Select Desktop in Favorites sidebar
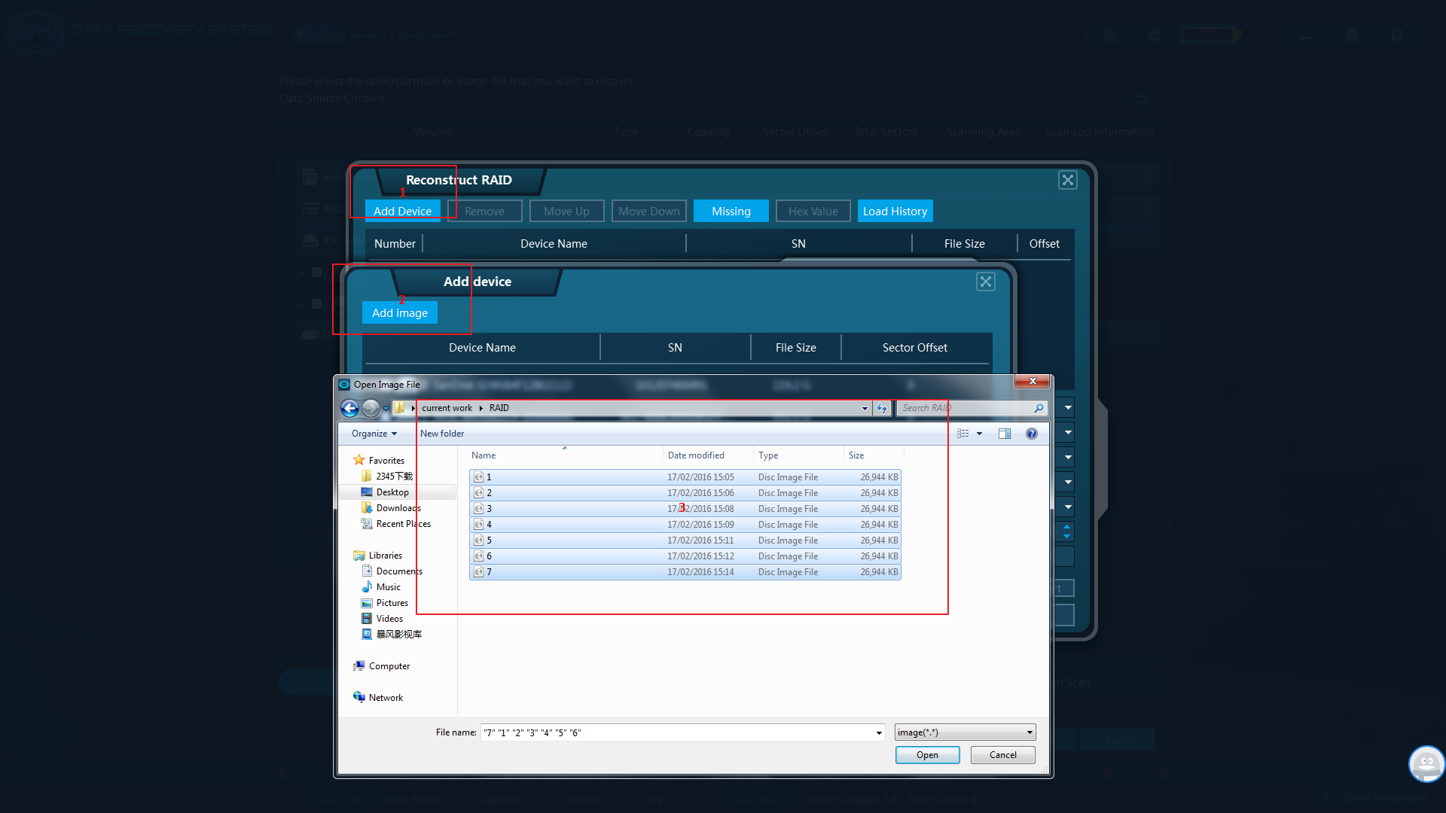Viewport: 1446px width, 813px height. [x=392, y=492]
